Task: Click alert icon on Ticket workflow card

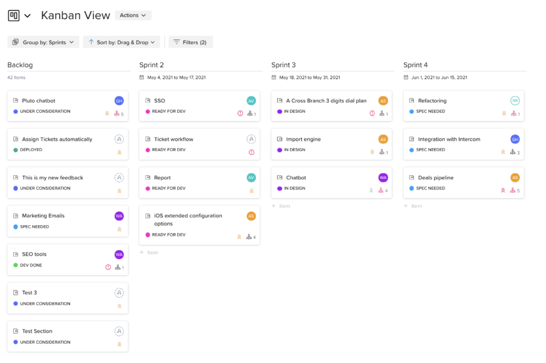Action: click(251, 152)
